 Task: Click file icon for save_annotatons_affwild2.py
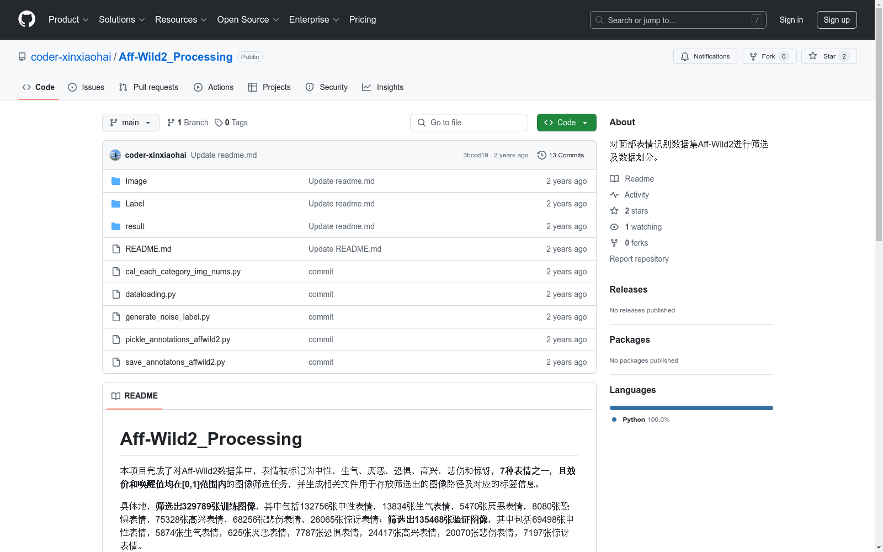[116, 362]
